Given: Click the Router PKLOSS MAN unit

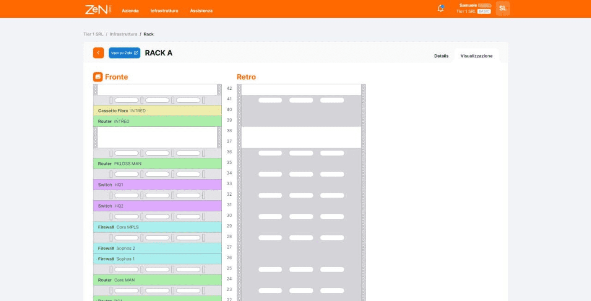Looking at the screenshot, I should [x=157, y=164].
